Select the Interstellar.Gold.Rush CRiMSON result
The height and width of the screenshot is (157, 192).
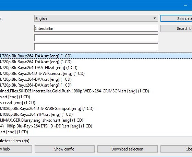click(x=96, y=91)
